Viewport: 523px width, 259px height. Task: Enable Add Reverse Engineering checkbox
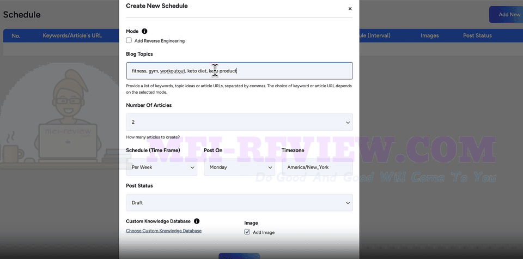[x=129, y=40]
